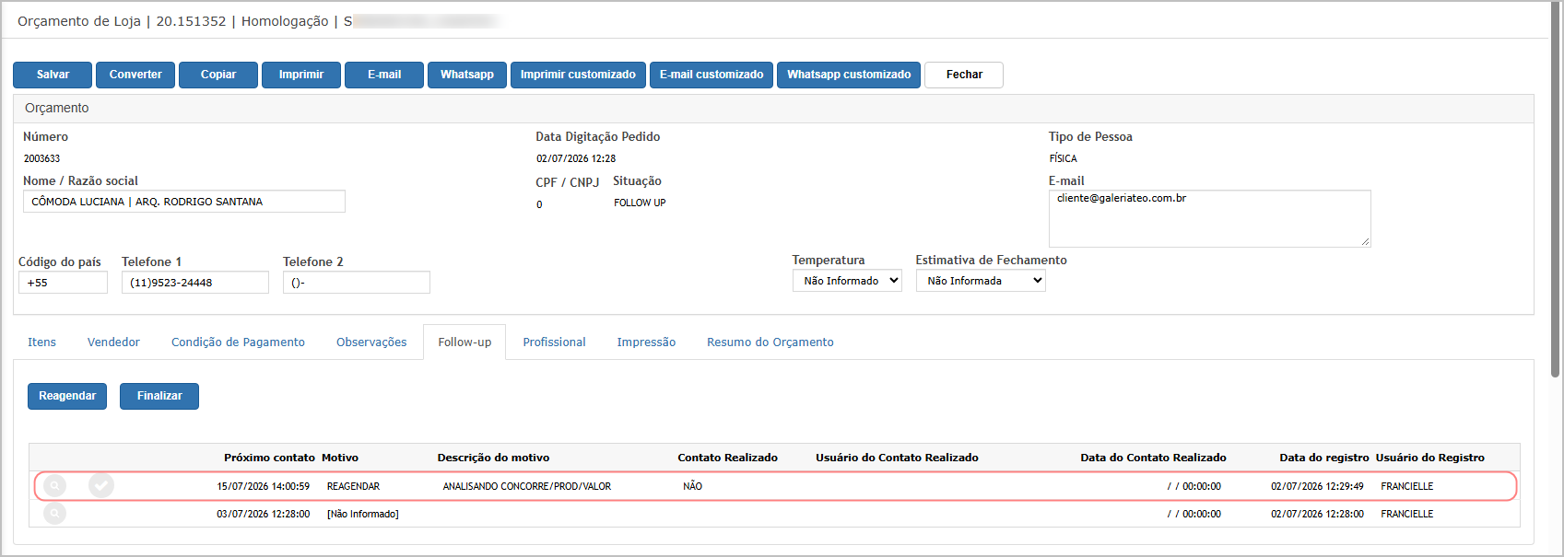Screen dimensions: 1564x557
Task: Click E-mail customizado button
Action: click(711, 75)
